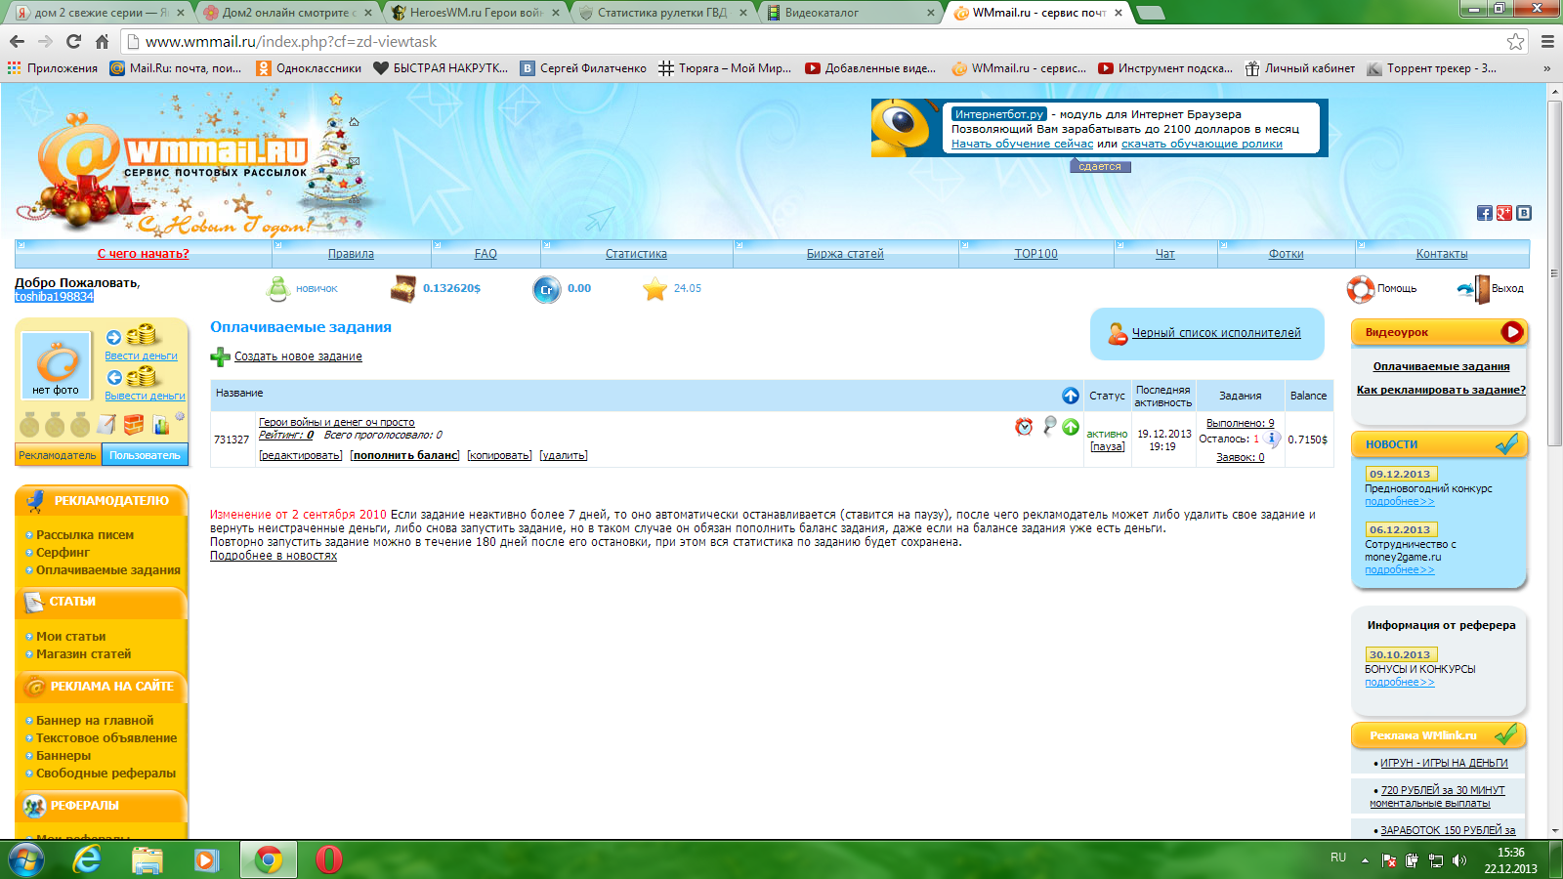Click the blacklist user icon

pyautogui.click(x=1118, y=333)
